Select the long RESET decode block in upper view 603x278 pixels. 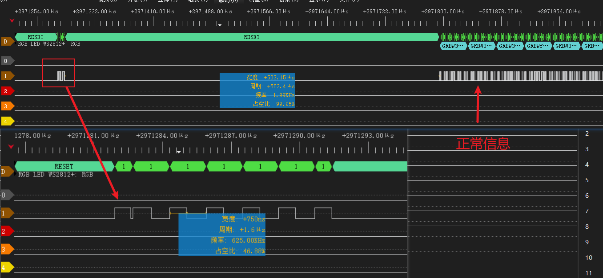(252, 37)
